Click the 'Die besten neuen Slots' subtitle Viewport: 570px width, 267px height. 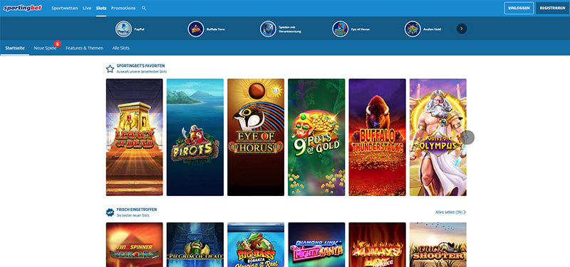(x=133, y=216)
